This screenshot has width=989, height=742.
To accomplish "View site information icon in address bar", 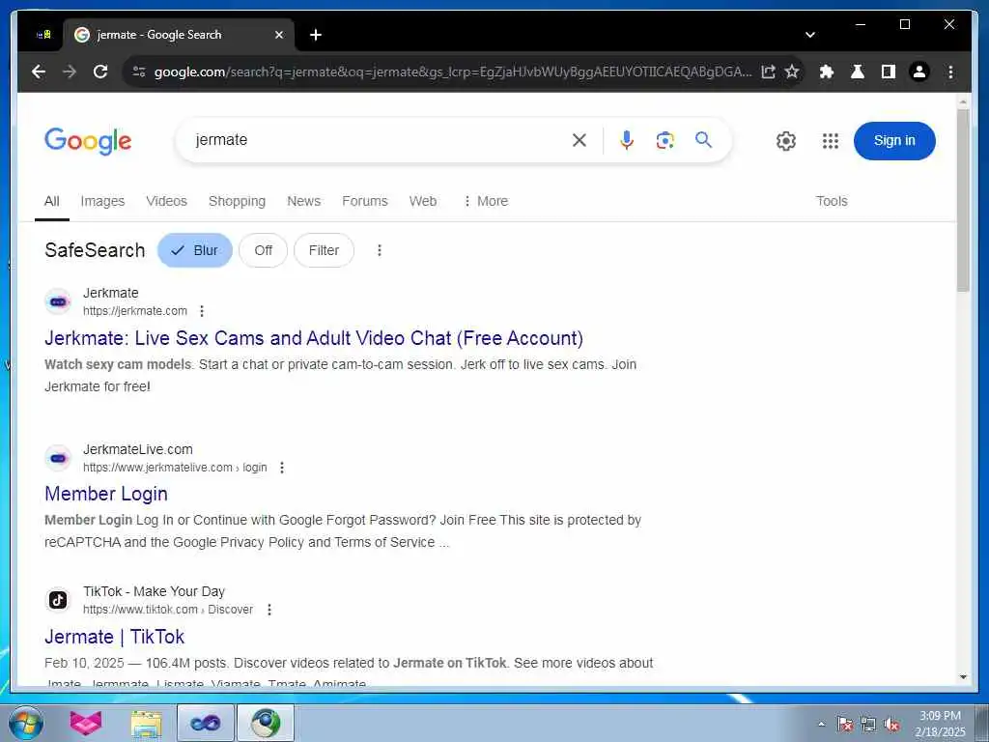I will tap(139, 71).
